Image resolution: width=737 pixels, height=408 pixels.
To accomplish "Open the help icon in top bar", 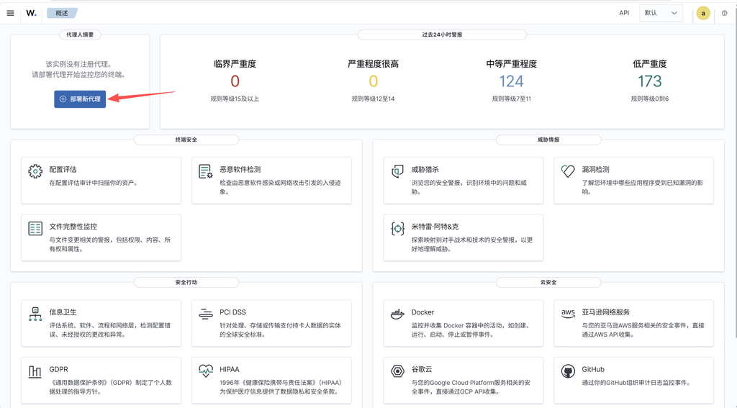I will pos(724,13).
